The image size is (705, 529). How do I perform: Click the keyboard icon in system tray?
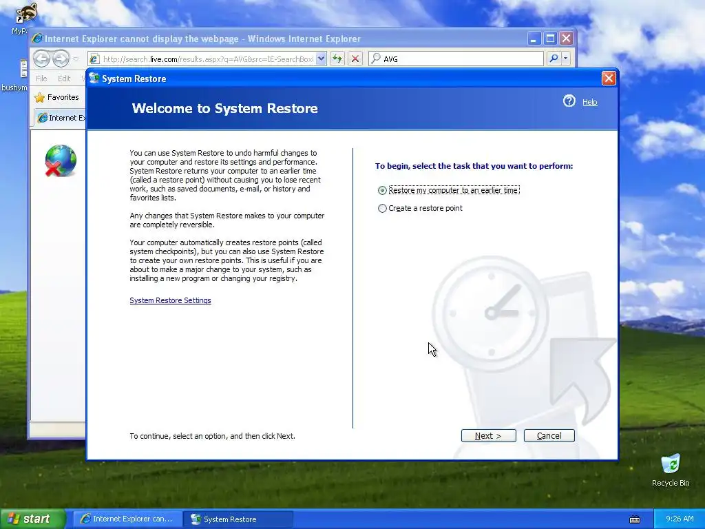click(634, 519)
